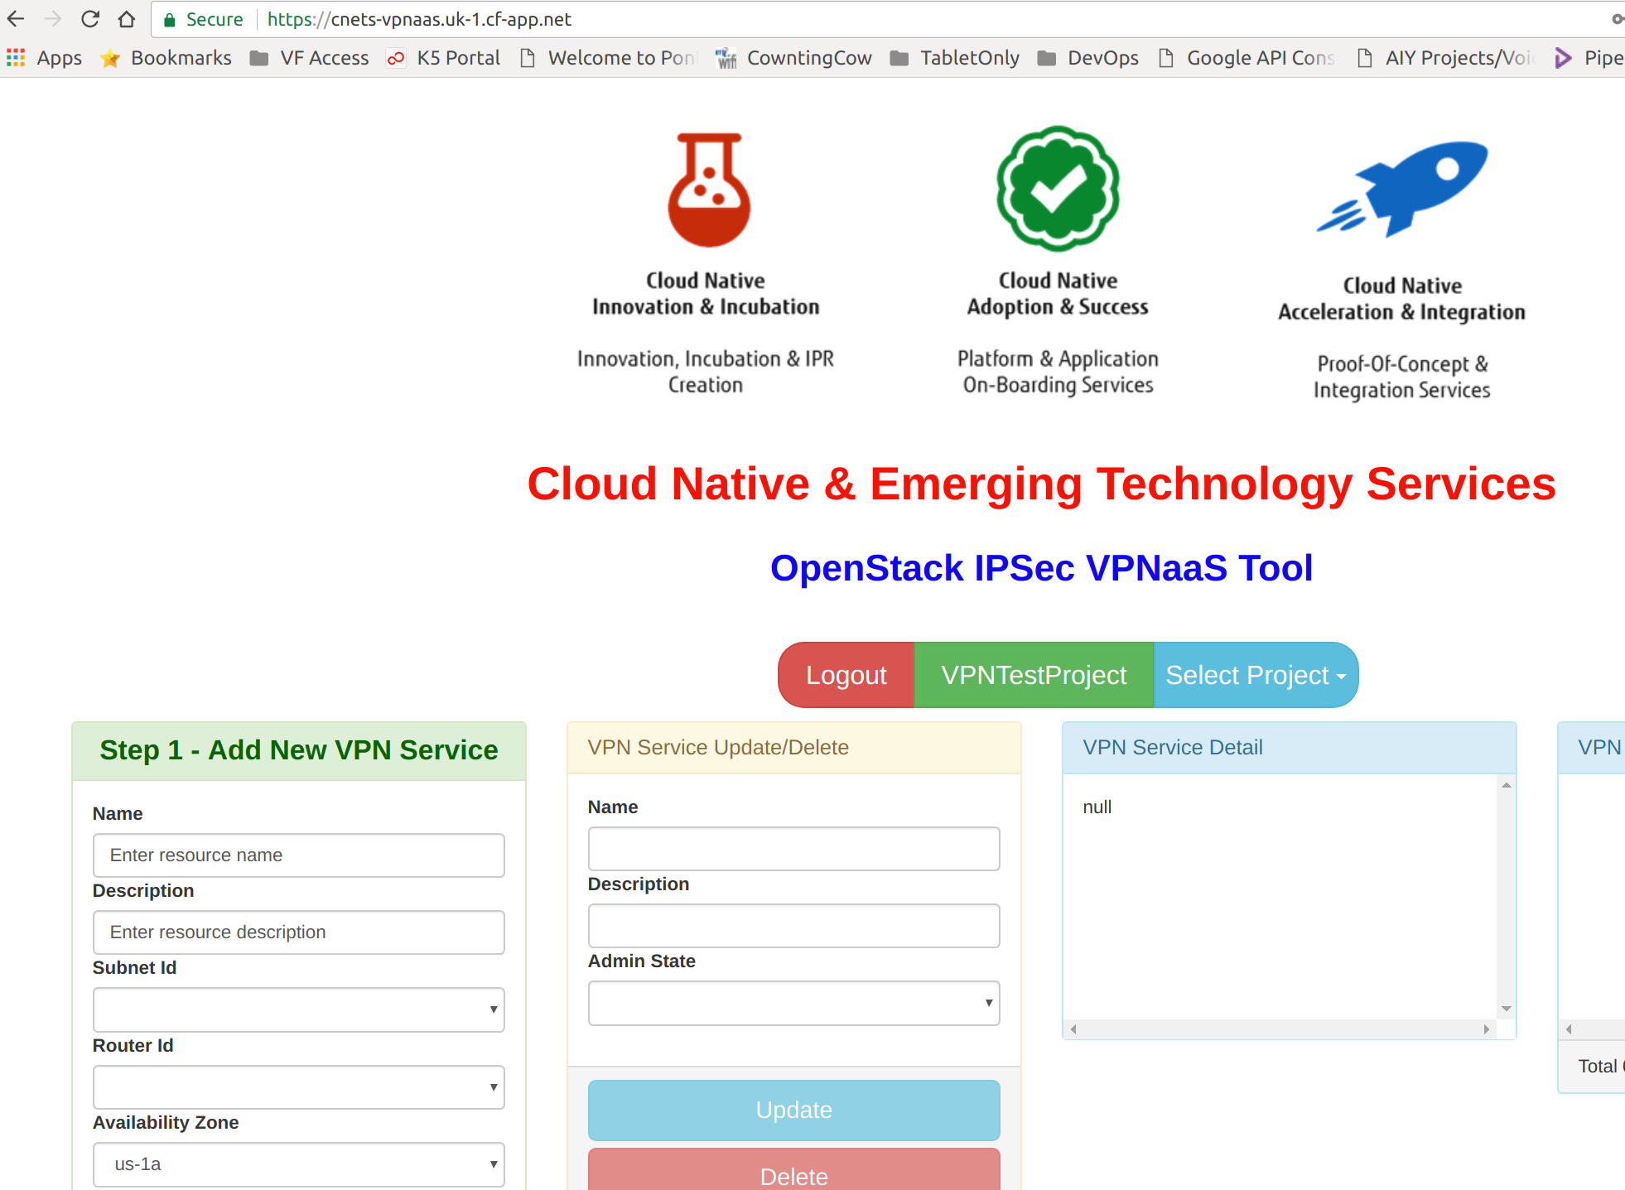This screenshot has width=1625, height=1190.
Task: Click the Secure padlock icon
Action: (x=170, y=20)
